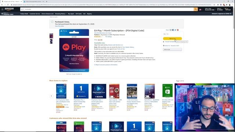The height and width of the screenshot is (132, 235).
Task: Open the Amazon hamburger menu icon
Action: coord(2,9)
